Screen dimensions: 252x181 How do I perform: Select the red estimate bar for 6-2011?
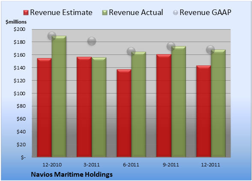point(124,113)
